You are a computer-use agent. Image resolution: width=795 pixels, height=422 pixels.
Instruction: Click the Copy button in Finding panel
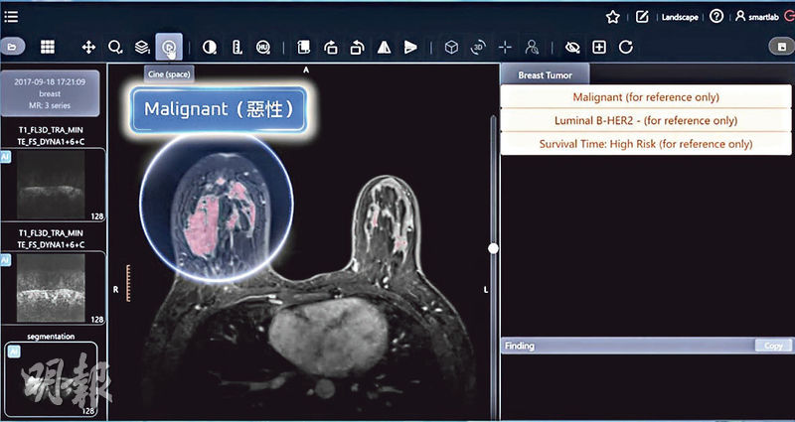[x=772, y=346]
